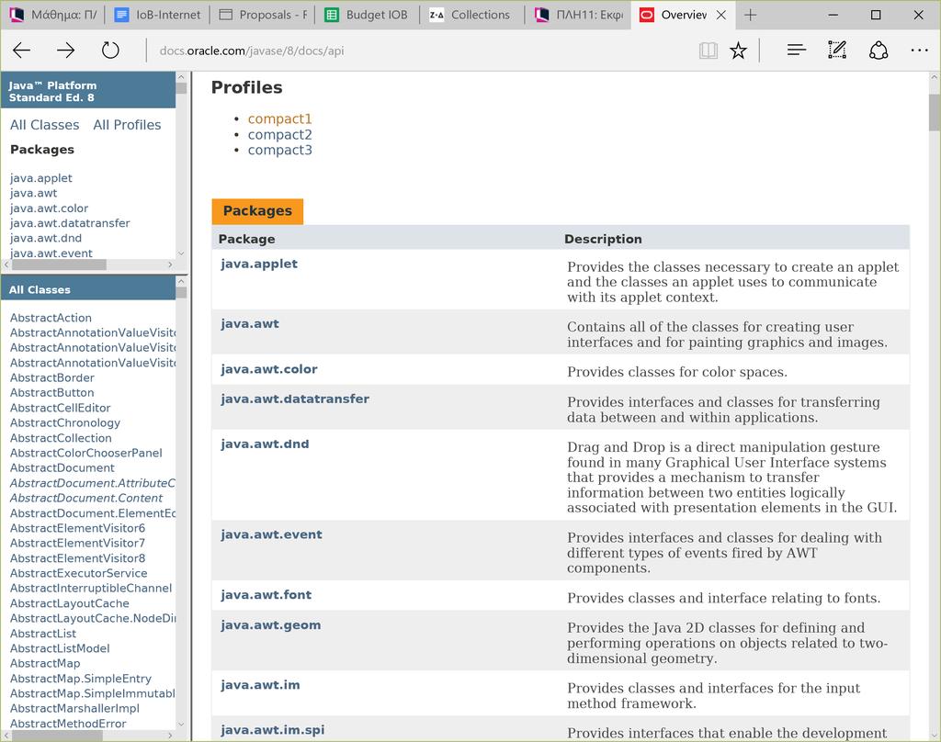Switch to the Budget IOB tab
Screen dimensions: 941x742
tap(368, 15)
